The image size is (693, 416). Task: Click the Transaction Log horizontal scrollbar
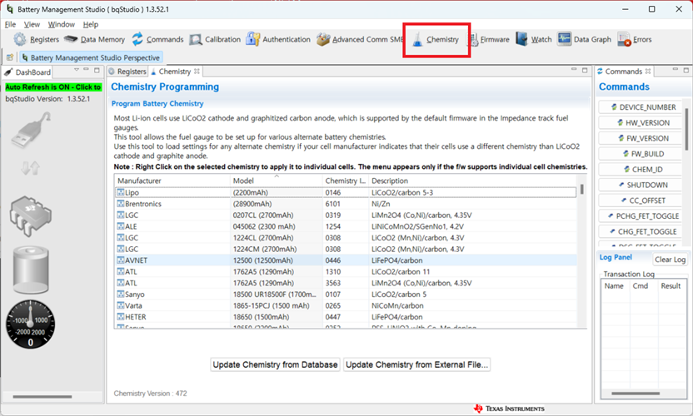pos(635,394)
